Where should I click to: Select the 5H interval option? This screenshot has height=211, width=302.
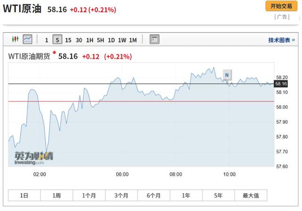pos(101,40)
